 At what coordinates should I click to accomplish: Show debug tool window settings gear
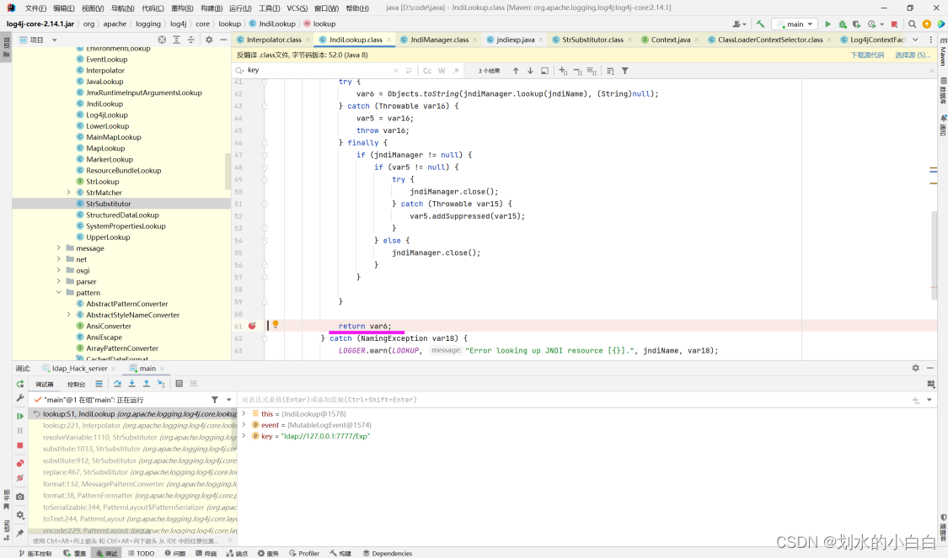pyautogui.click(x=915, y=368)
